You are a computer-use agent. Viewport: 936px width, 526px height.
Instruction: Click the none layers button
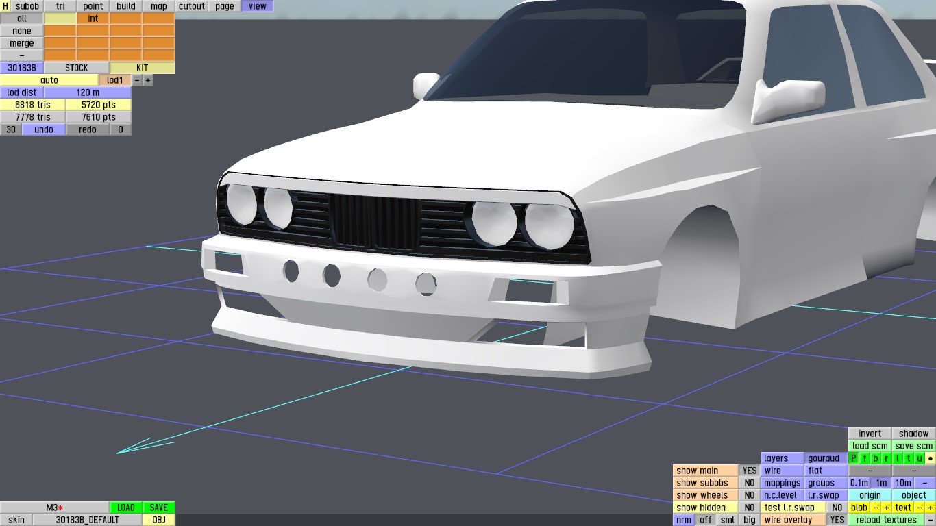tap(22, 31)
